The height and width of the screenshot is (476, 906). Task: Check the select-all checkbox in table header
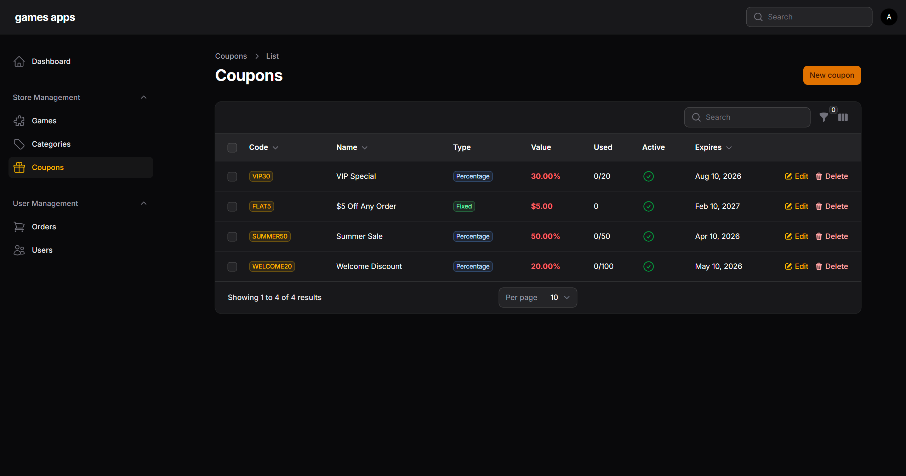click(x=232, y=147)
